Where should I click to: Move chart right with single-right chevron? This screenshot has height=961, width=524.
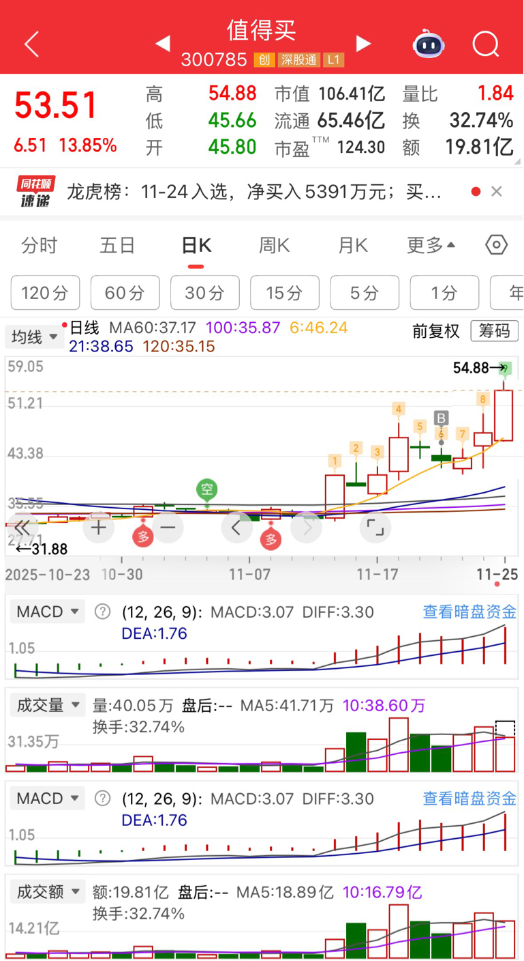pos(307,527)
